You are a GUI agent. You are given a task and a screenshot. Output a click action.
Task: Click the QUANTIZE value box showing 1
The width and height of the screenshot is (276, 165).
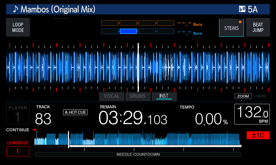click(18, 151)
